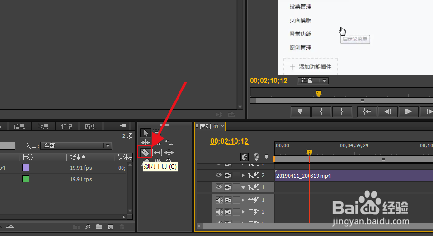433x236 pixels.
Task: Click the Find magnifier icon in Project panel
Action: (x=88, y=227)
